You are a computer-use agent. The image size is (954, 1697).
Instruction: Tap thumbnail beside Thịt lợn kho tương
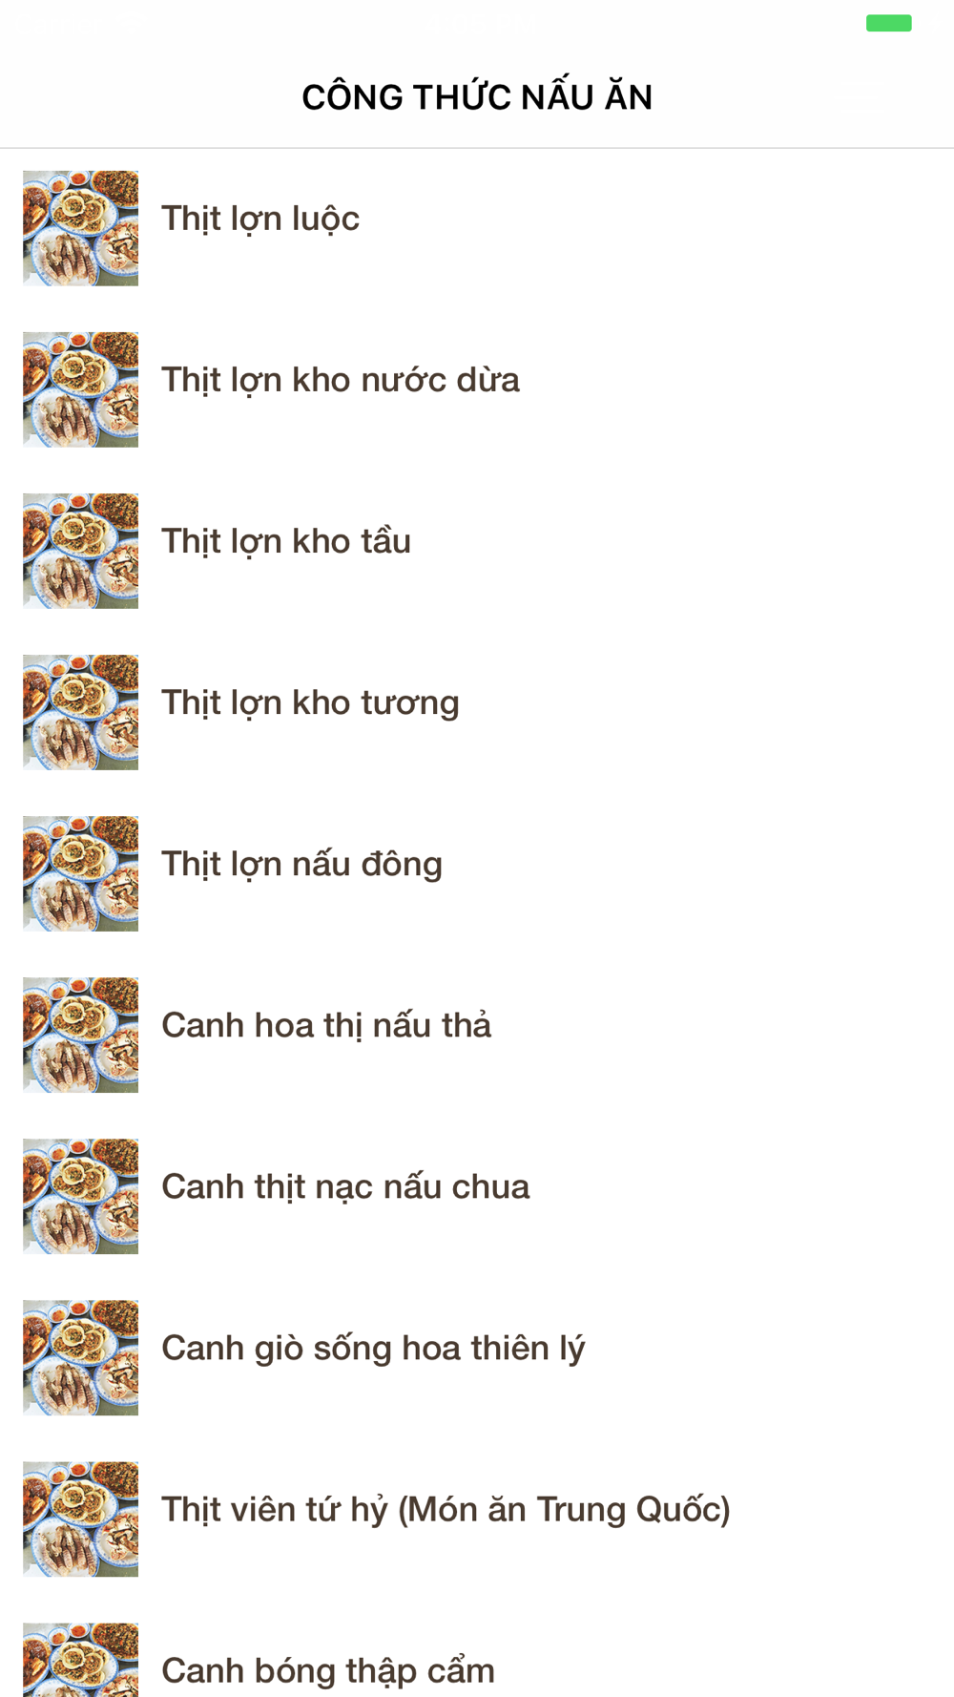pos(80,712)
